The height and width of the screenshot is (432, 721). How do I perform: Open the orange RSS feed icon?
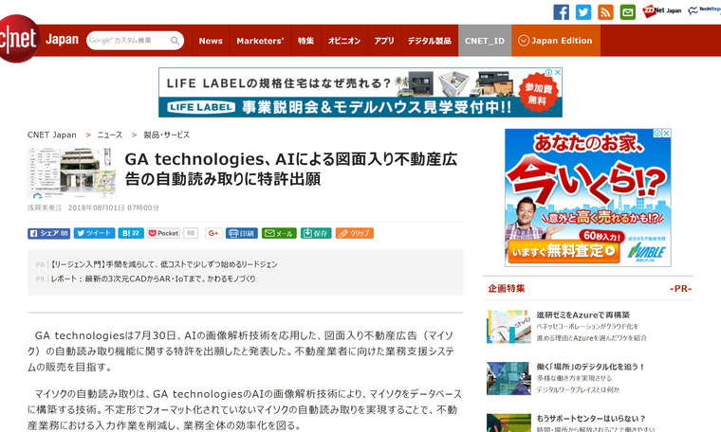click(605, 12)
